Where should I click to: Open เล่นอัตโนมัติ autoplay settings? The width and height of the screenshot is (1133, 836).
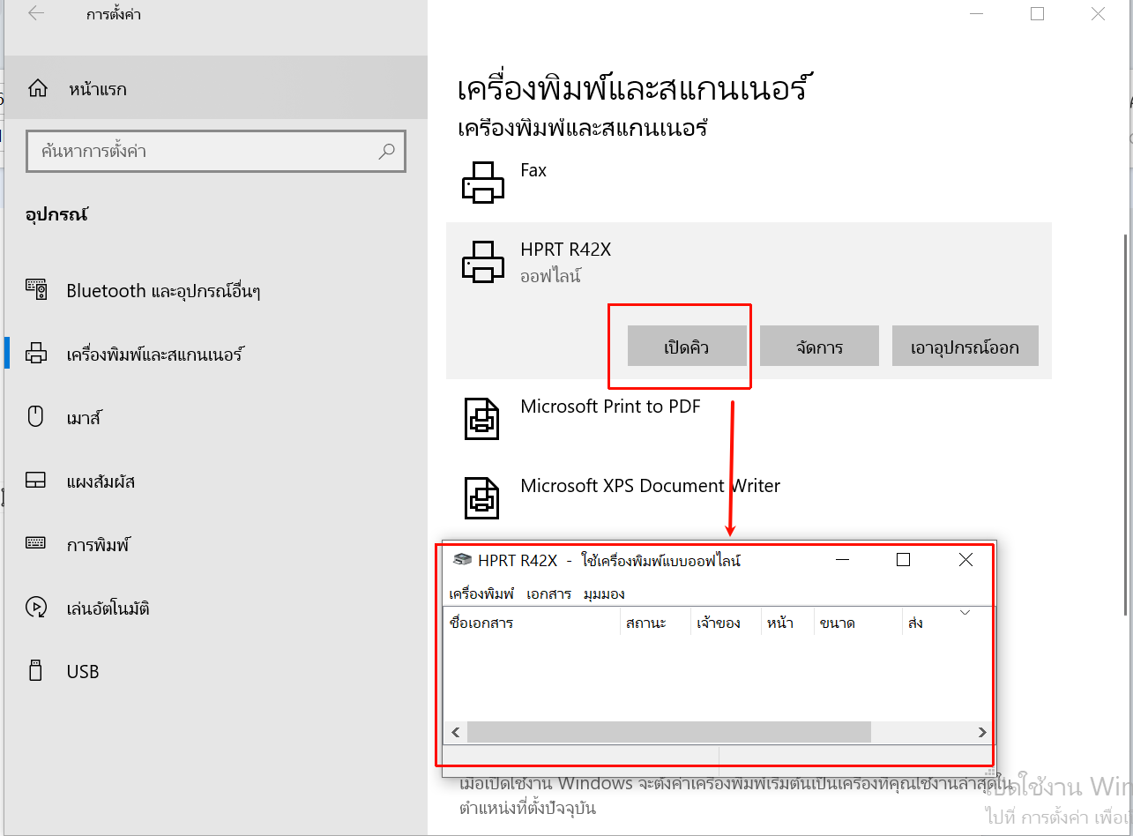pos(108,608)
